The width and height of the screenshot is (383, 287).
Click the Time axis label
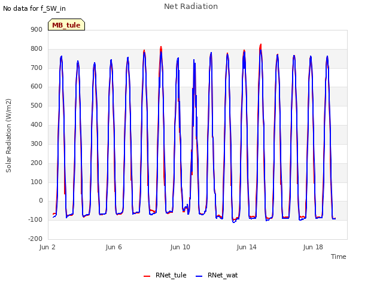[338, 257]
